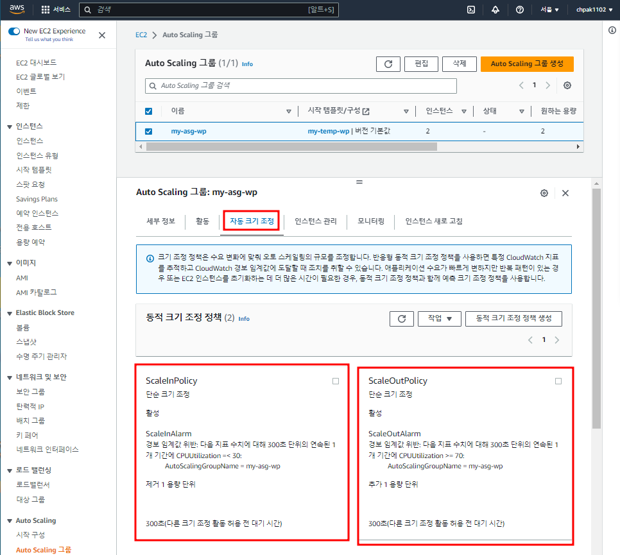Viewport: 620px width, 555px height.
Task: Switch to the 인스턴스 관리 tab
Action: tap(316, 221)
